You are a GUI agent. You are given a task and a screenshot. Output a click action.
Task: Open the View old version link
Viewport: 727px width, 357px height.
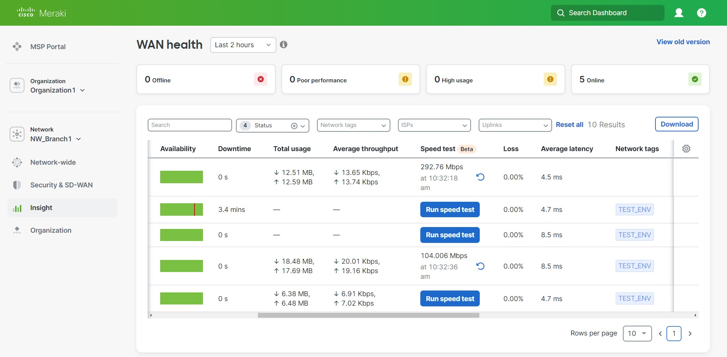pos(683,42)
